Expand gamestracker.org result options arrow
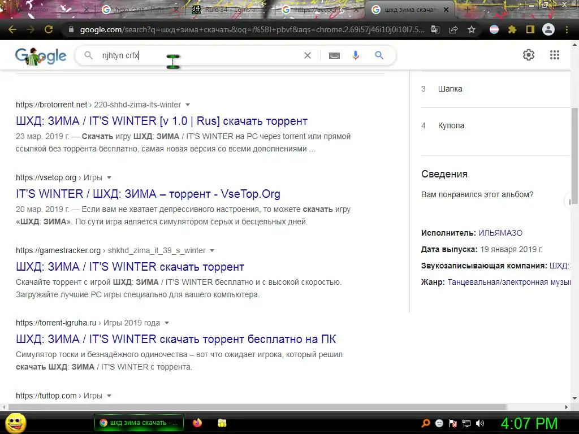579x434 pixels. pos(212,250)
